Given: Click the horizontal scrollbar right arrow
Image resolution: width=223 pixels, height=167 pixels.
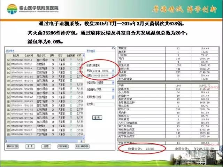Looking at the screenshot, I should tap(81, 141).
